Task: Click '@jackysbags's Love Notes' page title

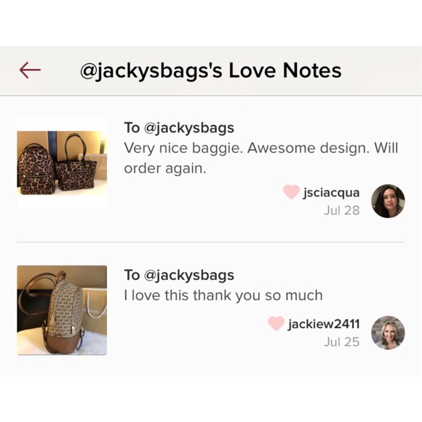Action: (211, 71)
